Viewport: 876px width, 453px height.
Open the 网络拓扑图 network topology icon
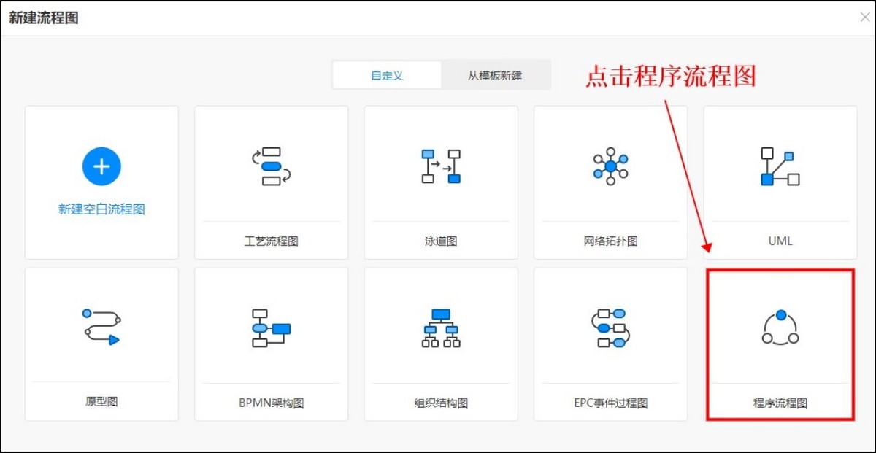[610, 166]
